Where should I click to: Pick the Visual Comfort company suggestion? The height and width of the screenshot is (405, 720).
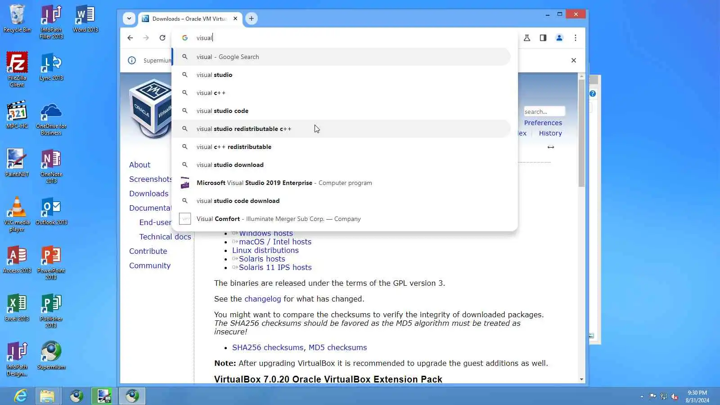pos(341,219)
